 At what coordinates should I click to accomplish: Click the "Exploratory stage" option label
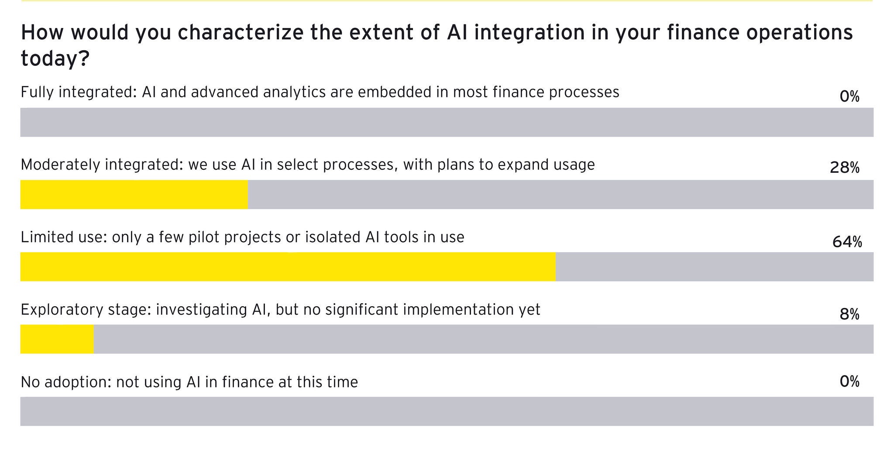pyautogui.click(x=280, y=309)
